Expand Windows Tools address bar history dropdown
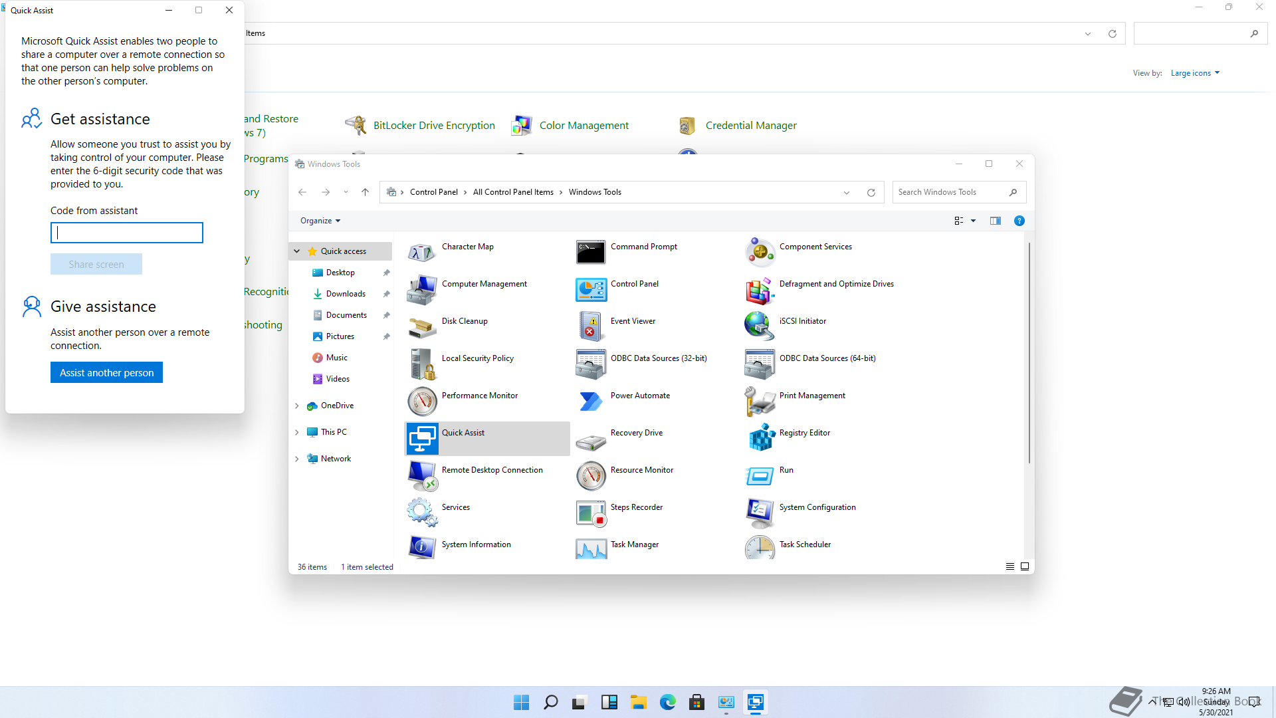1276x718 pixels. pyautogui.click(x=846, y=193)
